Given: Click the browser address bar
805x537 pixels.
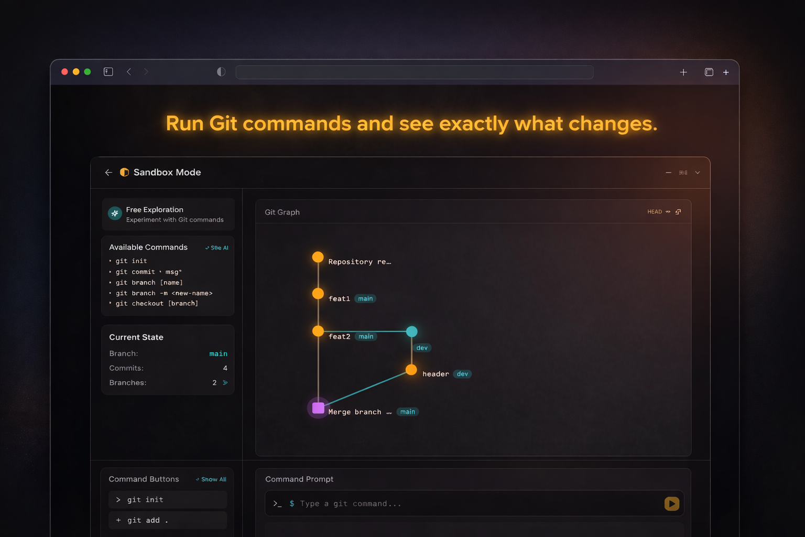Looking at the screenshot, I should [415, 72].
